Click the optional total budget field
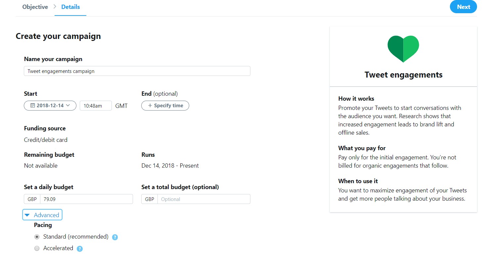Screen dimensions: 482x263 (204, 199)
